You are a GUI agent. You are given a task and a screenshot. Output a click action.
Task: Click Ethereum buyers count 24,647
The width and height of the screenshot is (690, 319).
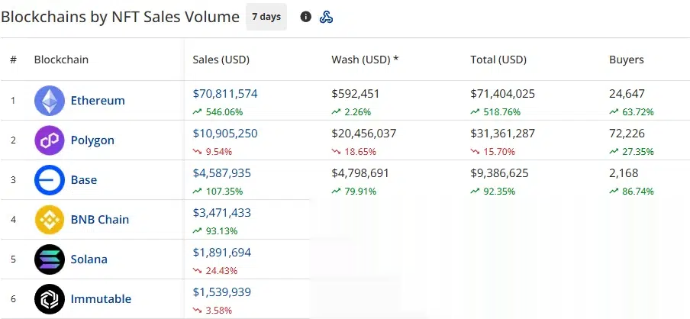point(627,94)
